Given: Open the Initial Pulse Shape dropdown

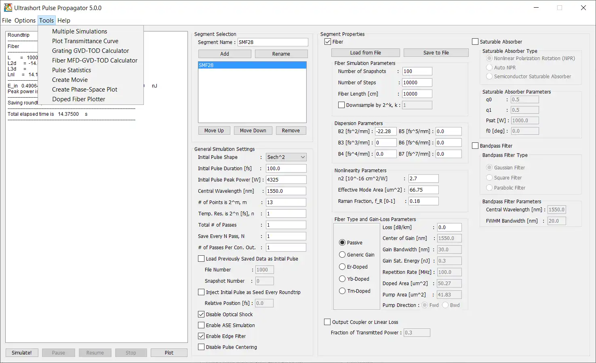Looking at the screenshot, I should pos(286,157).
